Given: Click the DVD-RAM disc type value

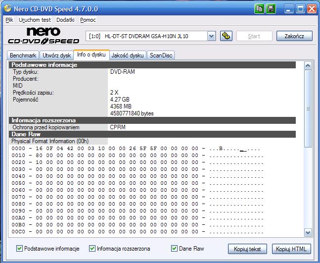Looking at the screenshot, I should pos(123,72).
